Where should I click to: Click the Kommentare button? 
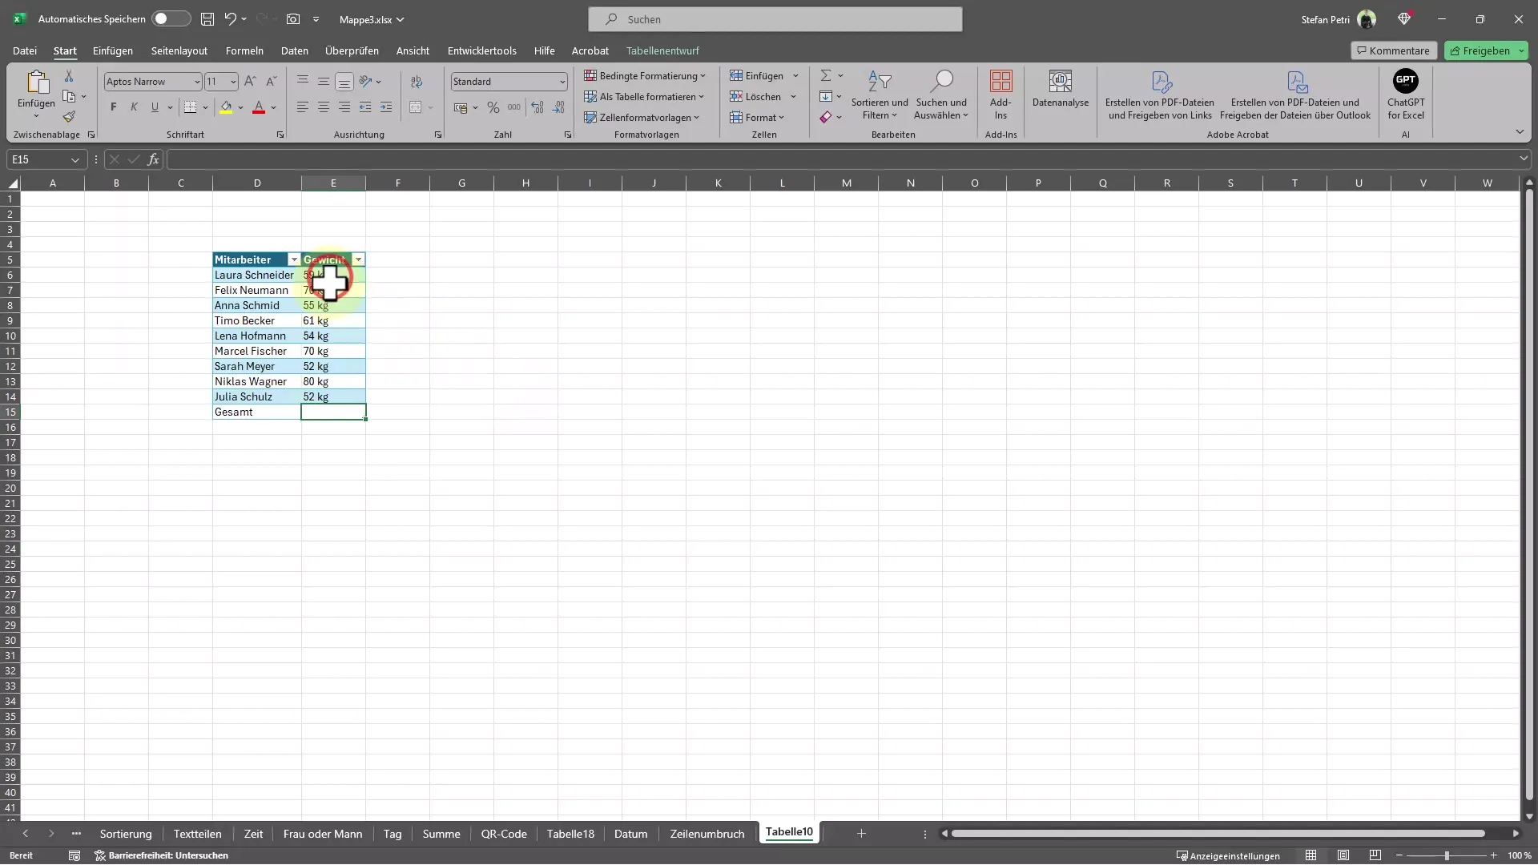click(1393, 50)
